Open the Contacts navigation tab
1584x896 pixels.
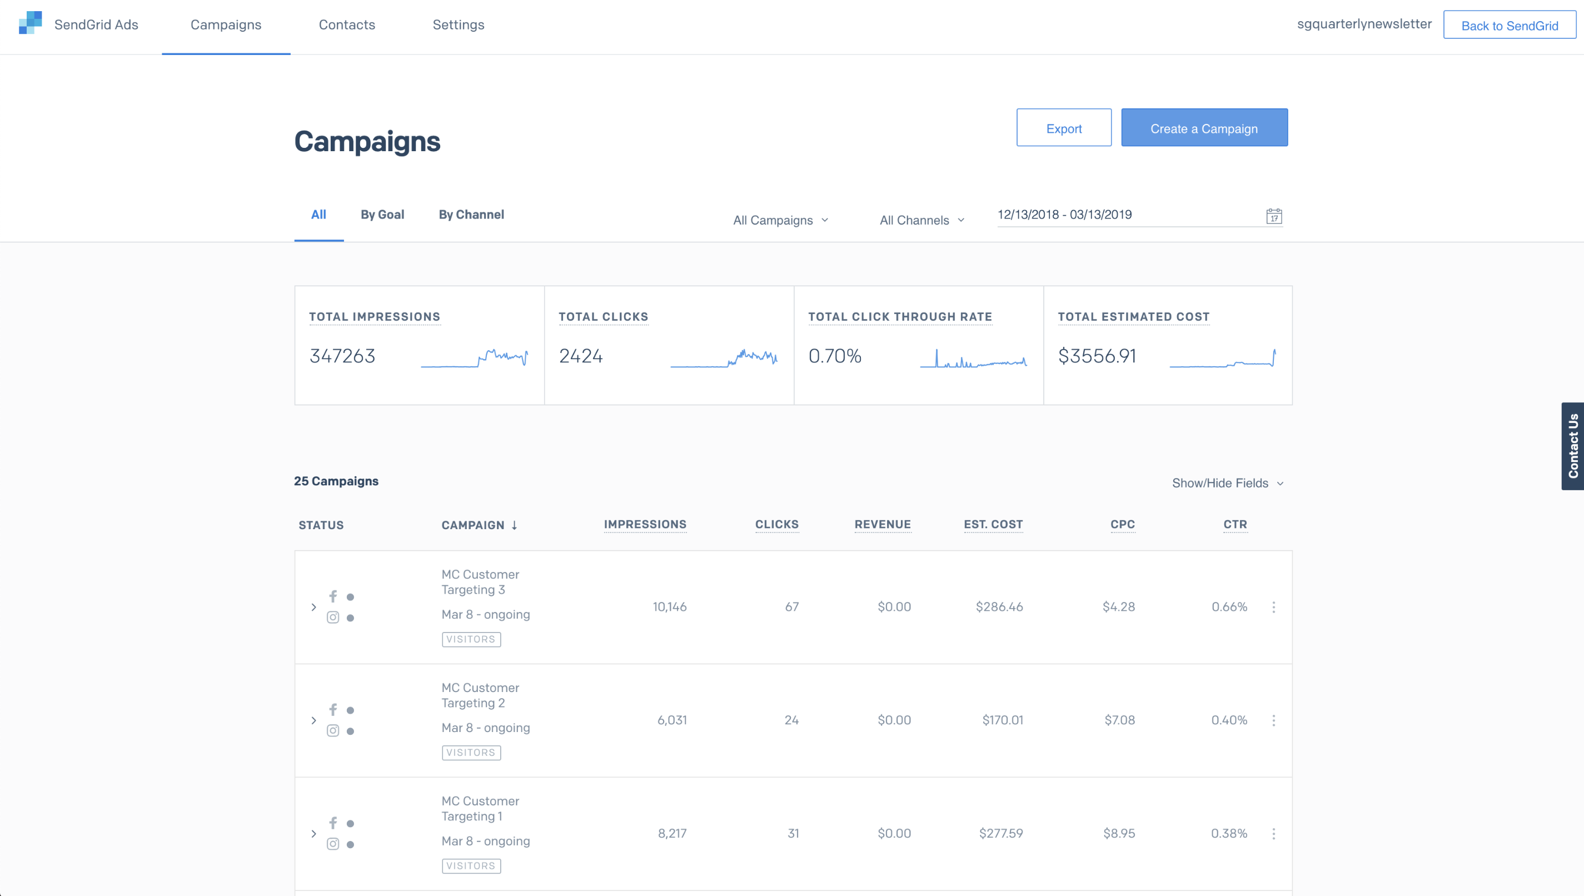tap(347, 24)
